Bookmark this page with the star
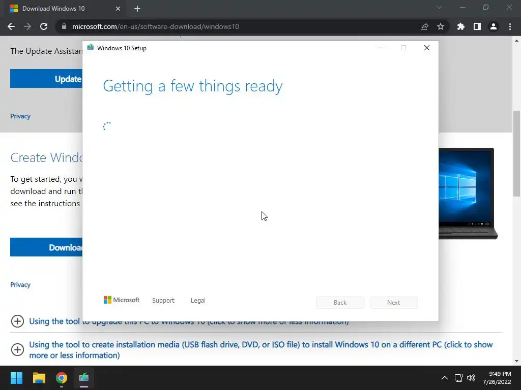Image resolution: width=521 pixels, height=390 pixels. (441, 26)
